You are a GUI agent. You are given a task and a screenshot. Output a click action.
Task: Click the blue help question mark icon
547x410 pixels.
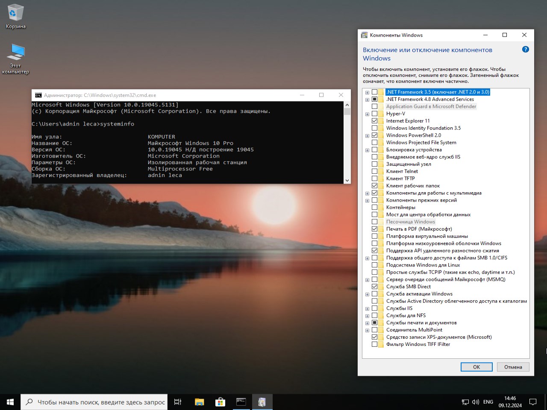525,50
